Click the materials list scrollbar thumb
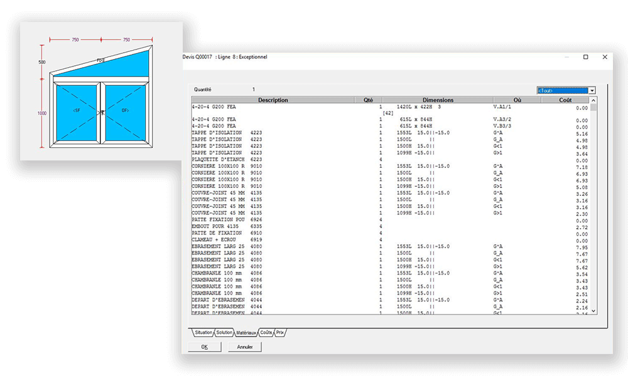Image resolution: width=628 pixels, height=376 pixels. [593, 110]
